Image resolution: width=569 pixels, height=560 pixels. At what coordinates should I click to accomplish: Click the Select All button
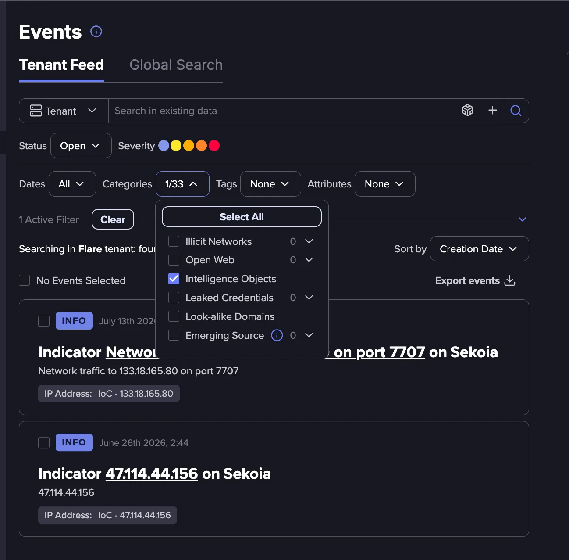(x=242, y=217)
